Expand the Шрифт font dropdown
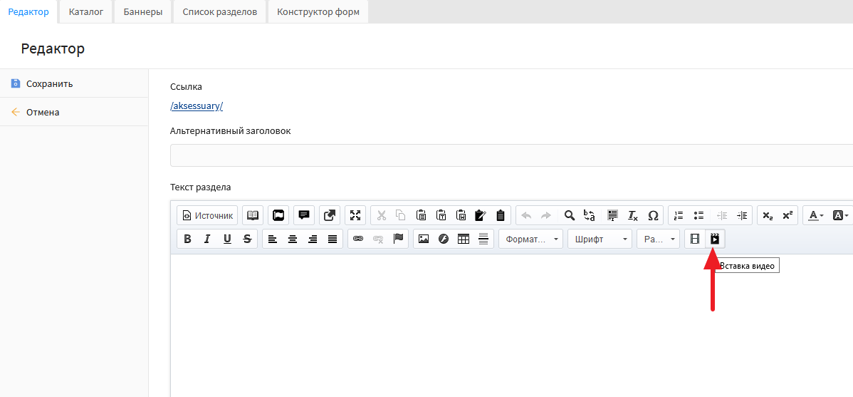The width and height of the screenshot is (853, 397). [x=599, y=239]
